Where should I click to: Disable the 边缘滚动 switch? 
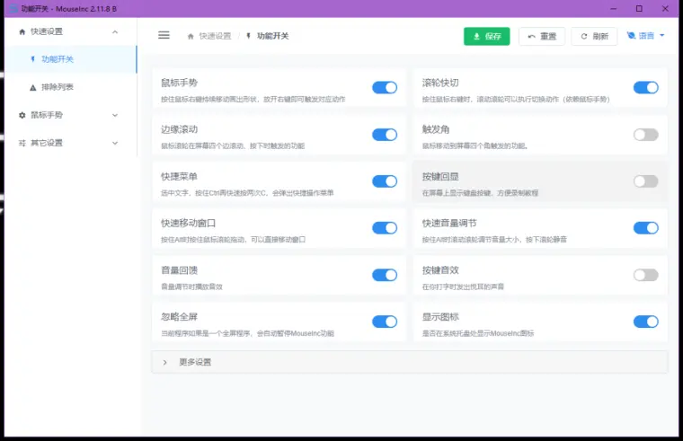385,135
